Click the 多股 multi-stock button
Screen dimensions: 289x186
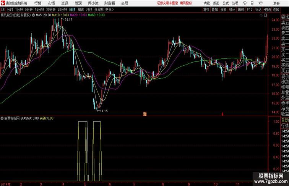coord(223,10)
